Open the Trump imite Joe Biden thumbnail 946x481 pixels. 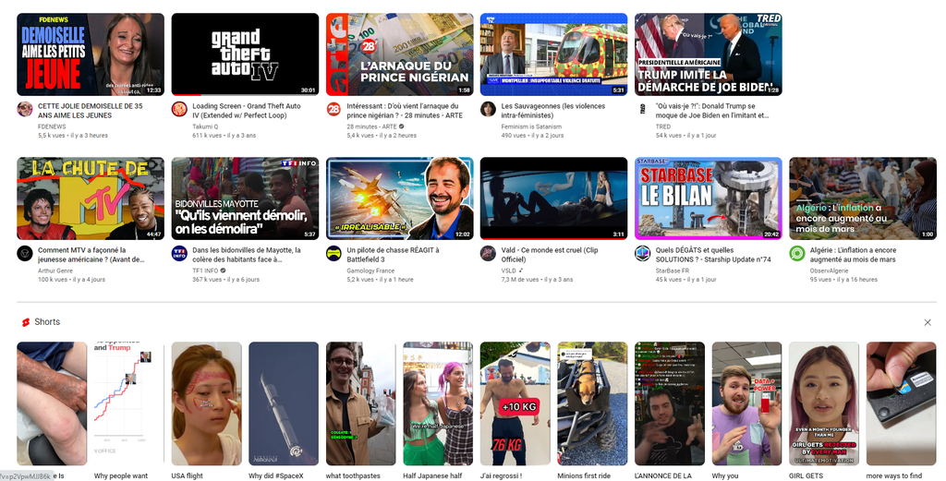708,54
